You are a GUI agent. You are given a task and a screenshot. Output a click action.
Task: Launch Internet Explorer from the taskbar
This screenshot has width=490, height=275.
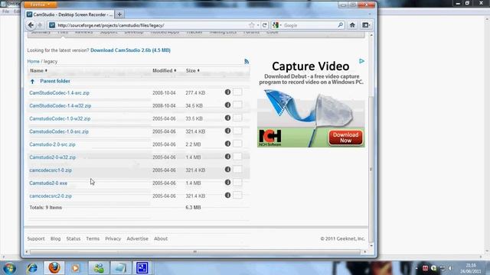pyautogui.click(x=32, y=268)
